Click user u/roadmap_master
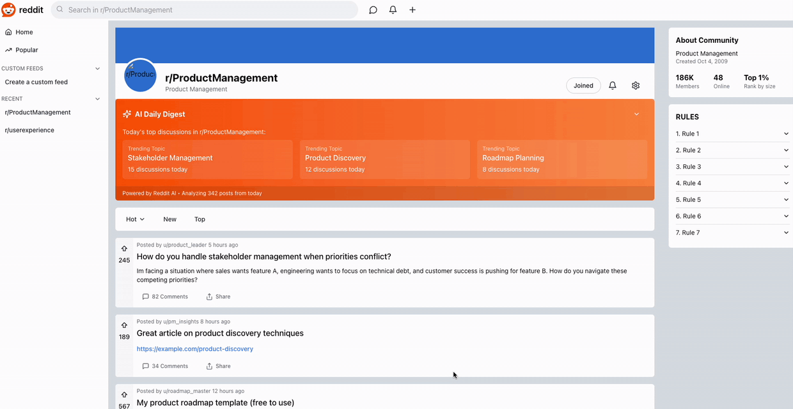Image resolution: width=793 pixels, height=409 pixels. 187,391
